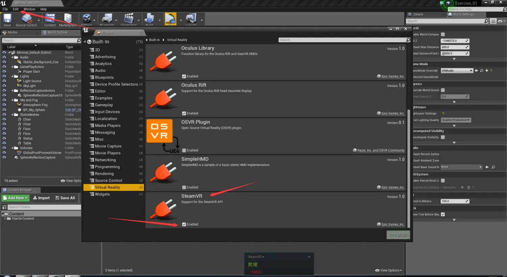Collapse the Lights folder in World Outliner
The image size is (507, 277).
pyautogui.click(x=13, y=76)
